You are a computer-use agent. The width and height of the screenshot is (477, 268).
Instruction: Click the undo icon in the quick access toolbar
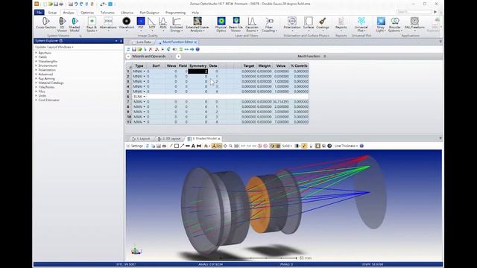[76, 4]
